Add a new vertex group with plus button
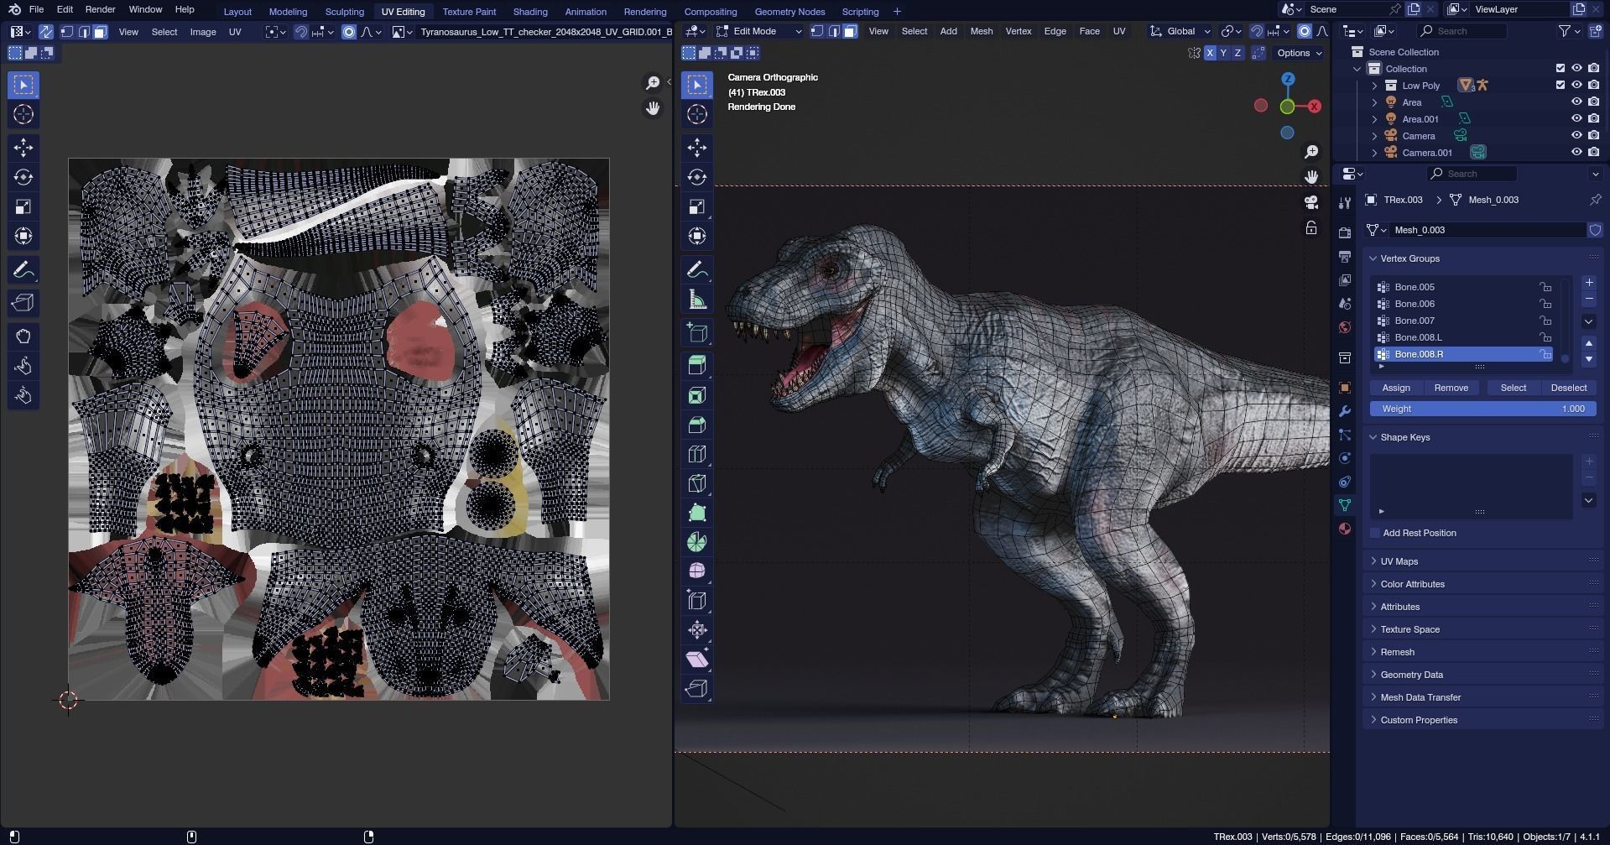The width and height of the screenshot is (1610, 845). 1589,283
